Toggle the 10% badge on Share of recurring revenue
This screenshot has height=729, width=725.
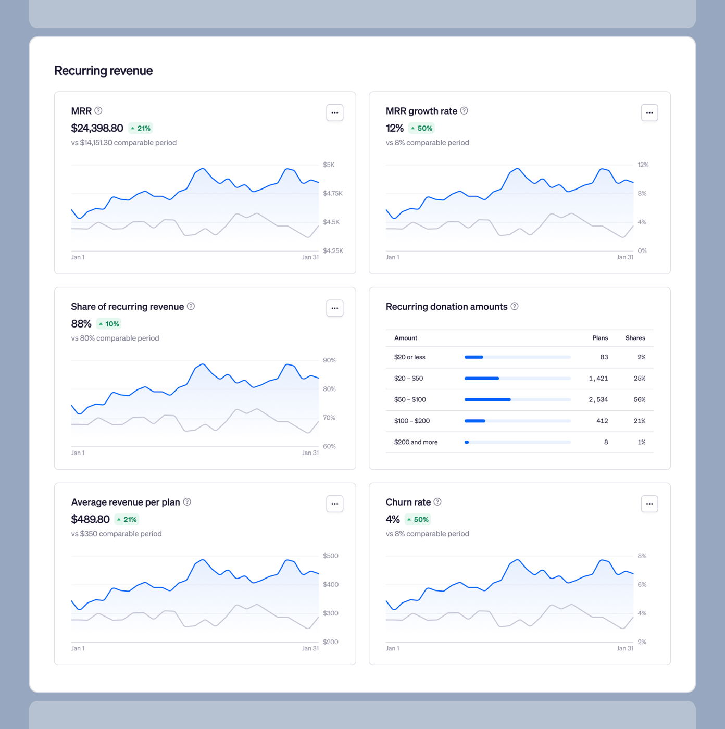point(108,323)
